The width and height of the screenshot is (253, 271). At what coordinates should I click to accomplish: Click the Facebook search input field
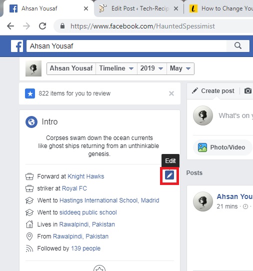click(126, 46)
